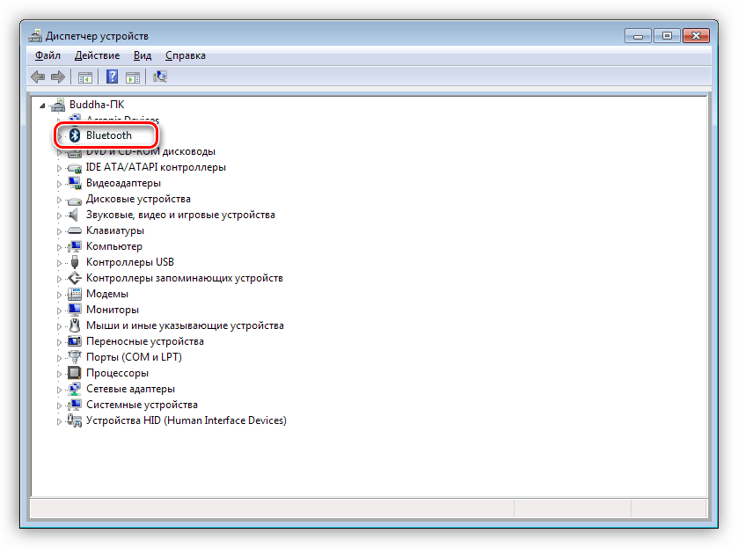Select the DVD и CD-ROM дисководы item
The image size is (738, 548).
150,151
